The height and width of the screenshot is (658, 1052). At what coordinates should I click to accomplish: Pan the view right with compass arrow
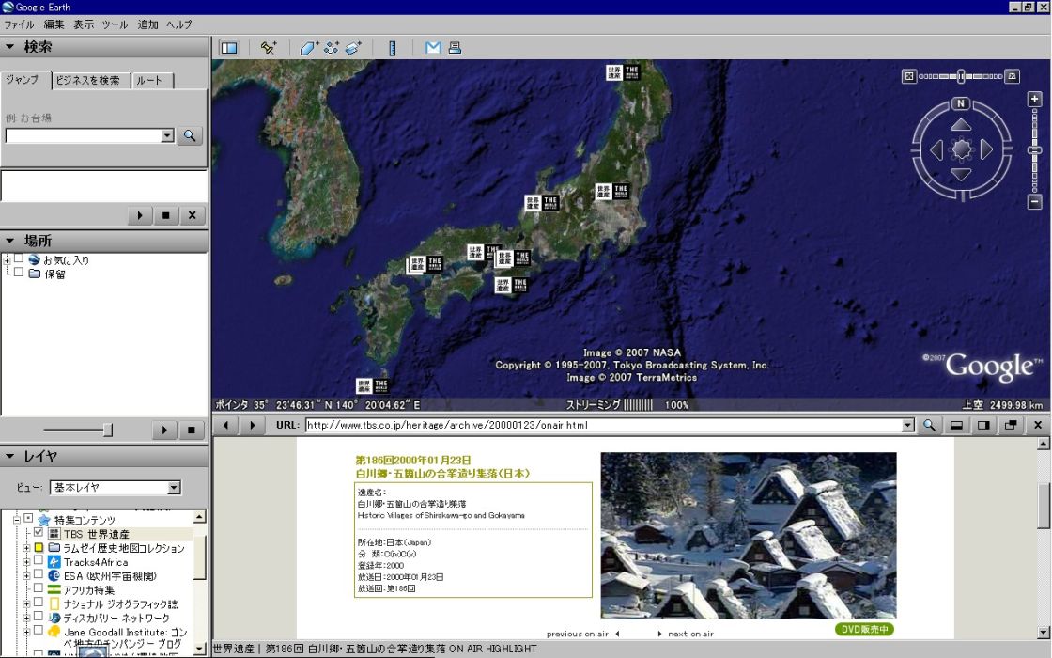point(985,149)
